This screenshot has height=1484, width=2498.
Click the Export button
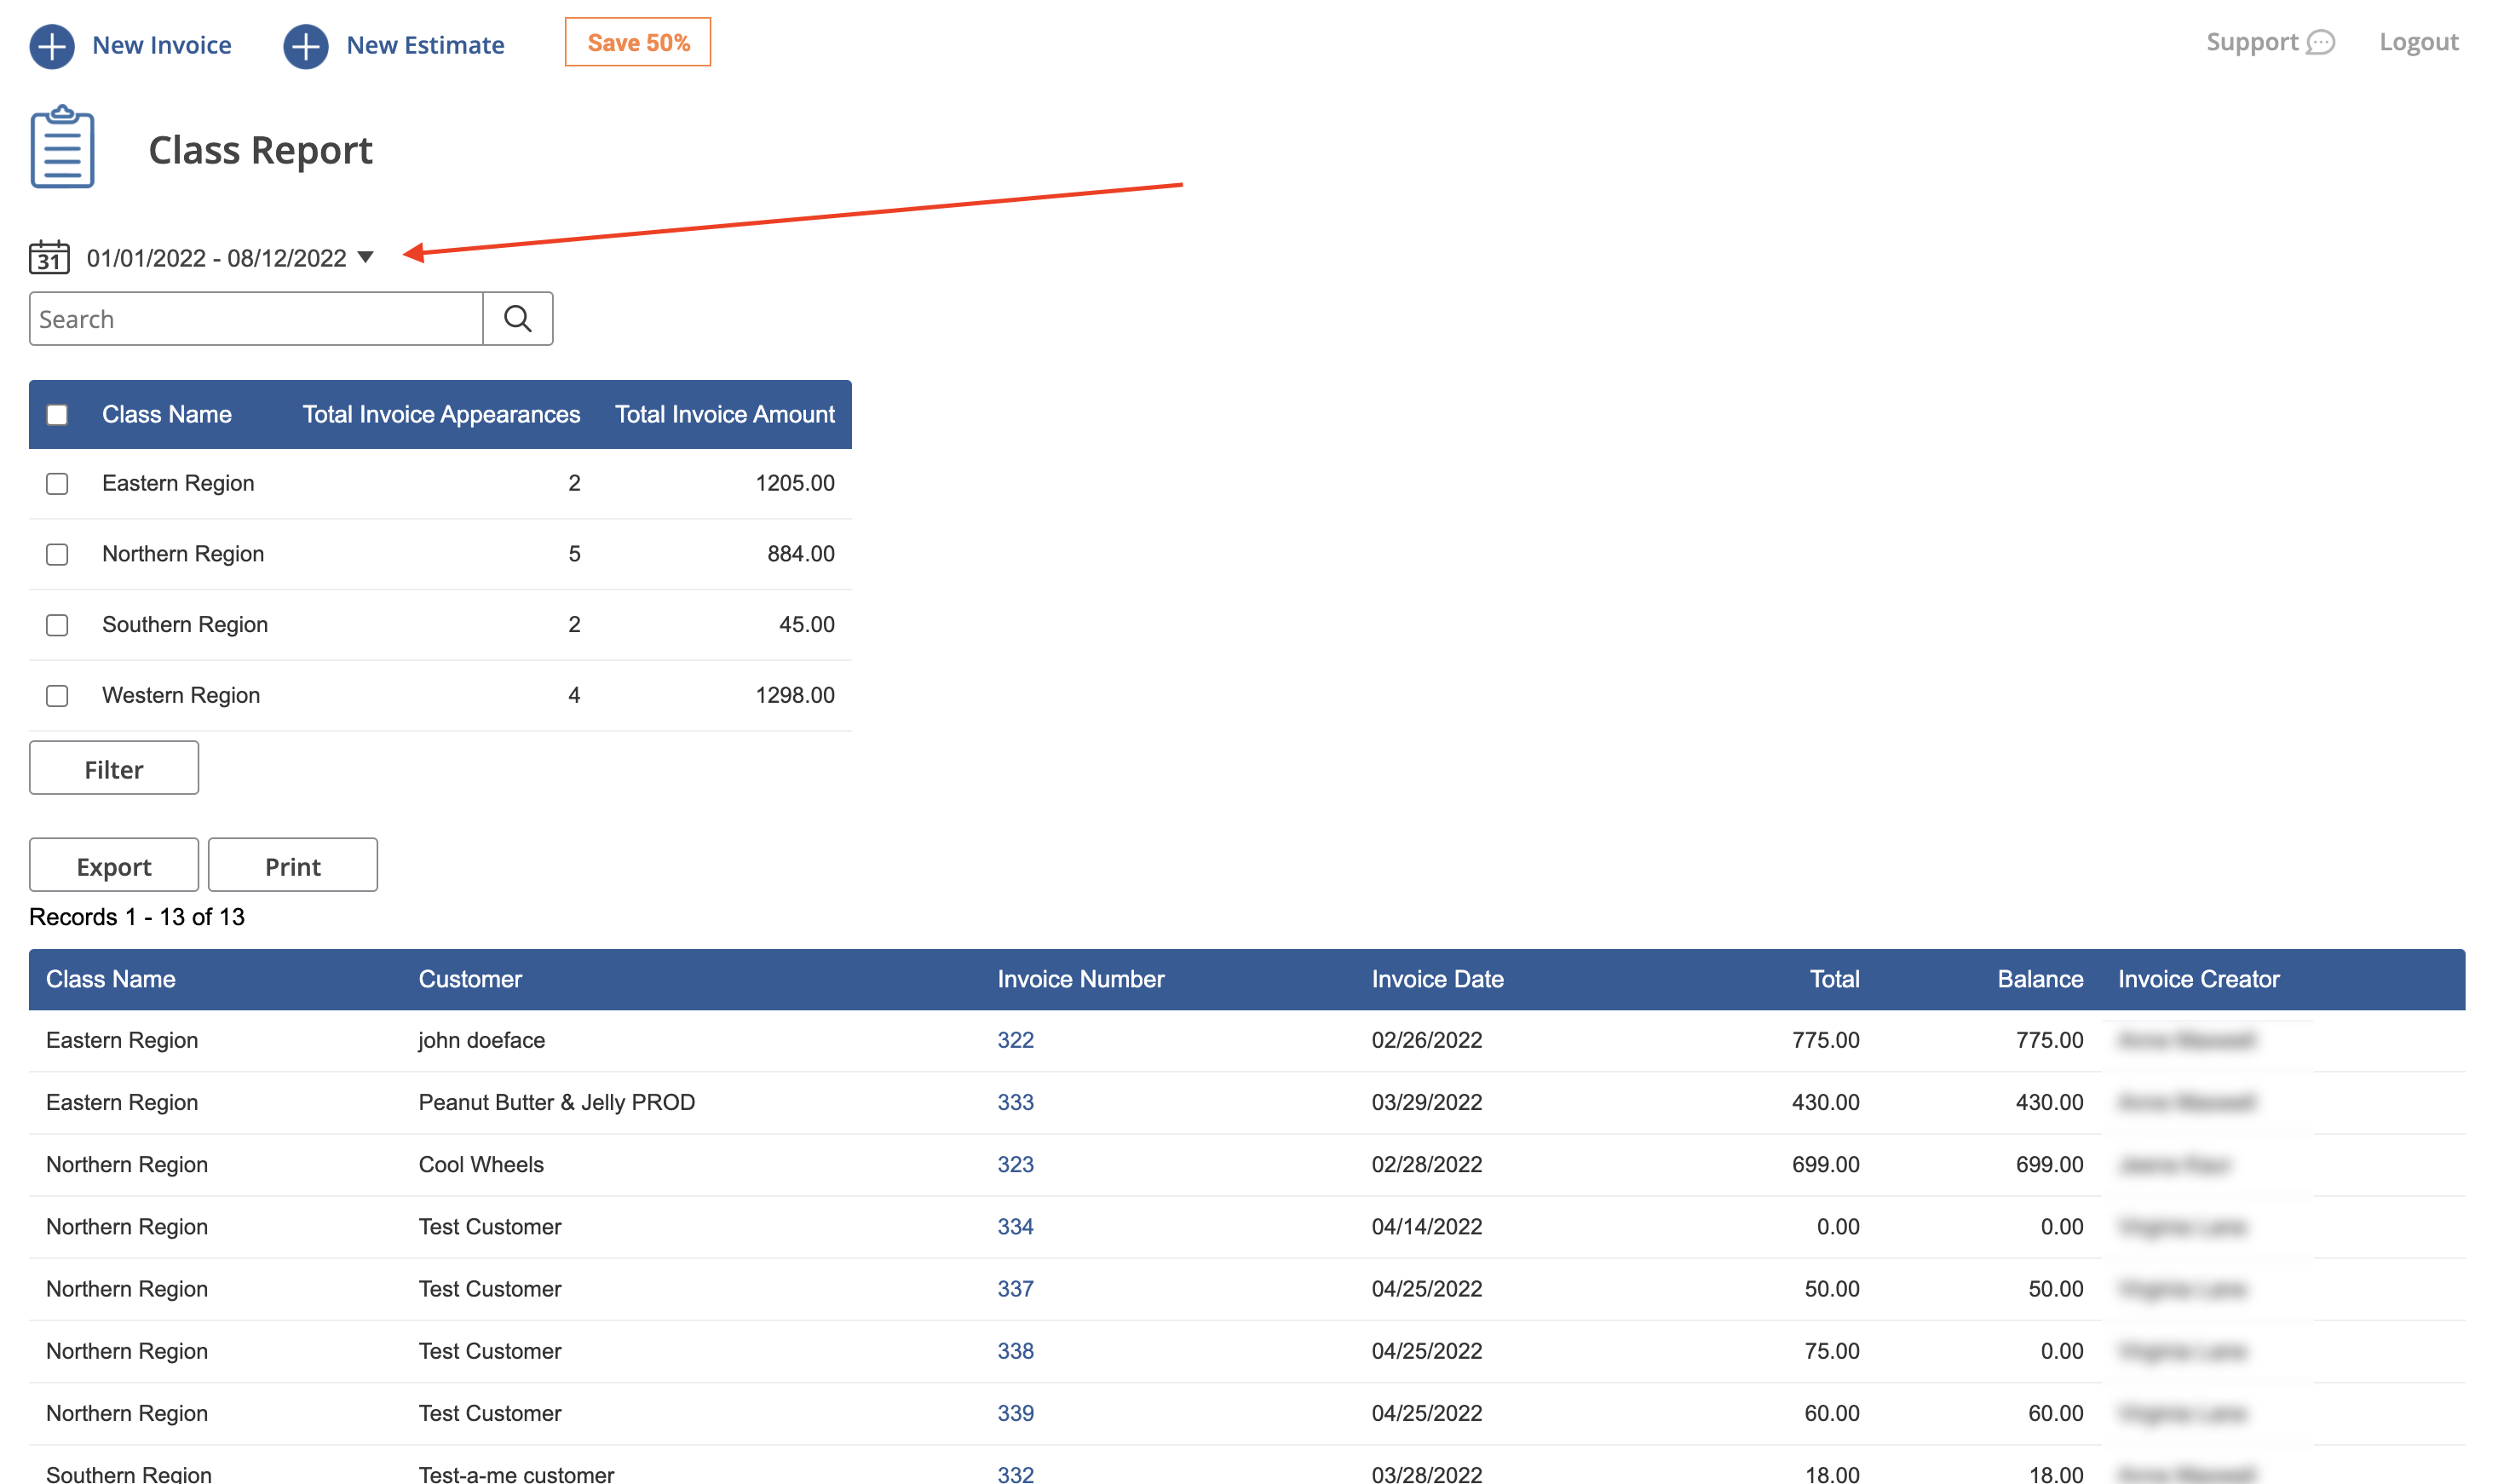coord(114,865)
